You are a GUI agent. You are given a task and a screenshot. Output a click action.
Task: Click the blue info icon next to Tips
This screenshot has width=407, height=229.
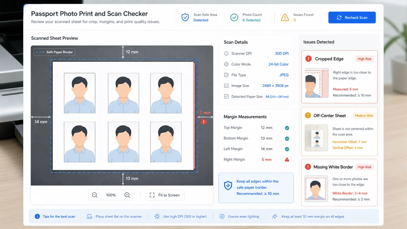(x=37, y=217)
